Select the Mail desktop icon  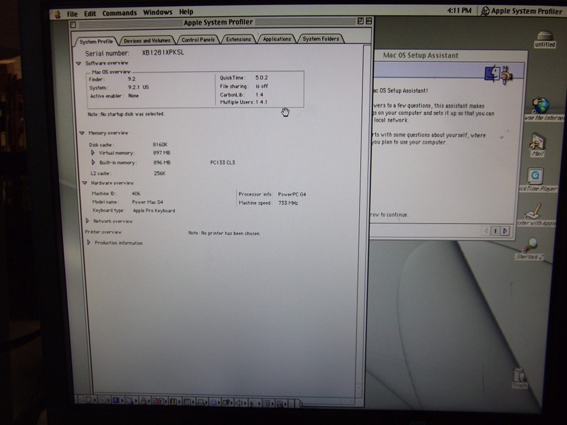tap(537, 144)
